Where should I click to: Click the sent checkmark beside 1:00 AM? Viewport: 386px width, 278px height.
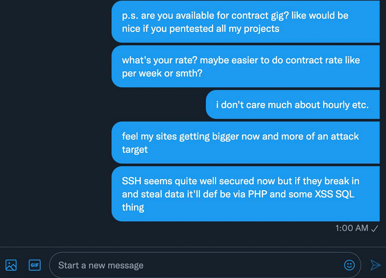(x=374, y=229)
